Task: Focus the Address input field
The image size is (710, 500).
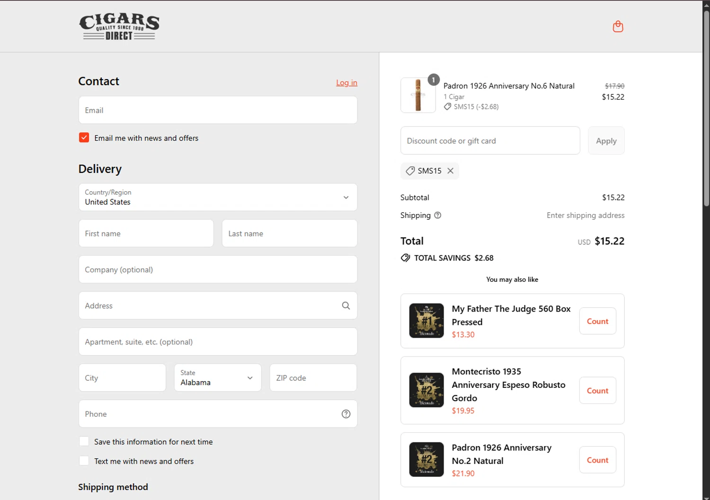Action: tap(218, 305)
